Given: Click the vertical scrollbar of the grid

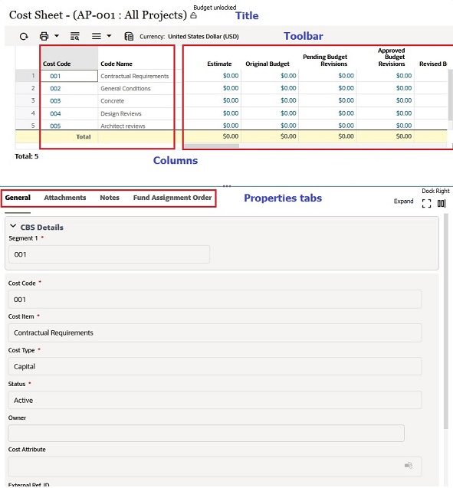Looking at the screenshot, I should [450, 95].
